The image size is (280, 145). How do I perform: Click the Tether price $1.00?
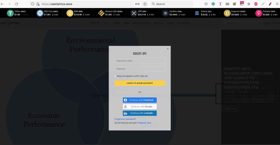[x=17, y=15]
